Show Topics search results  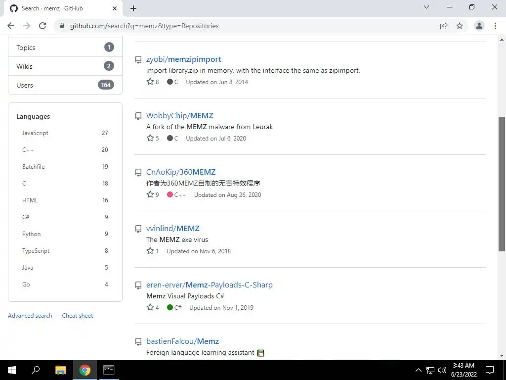pyautogui.click(x=65, y=47)
